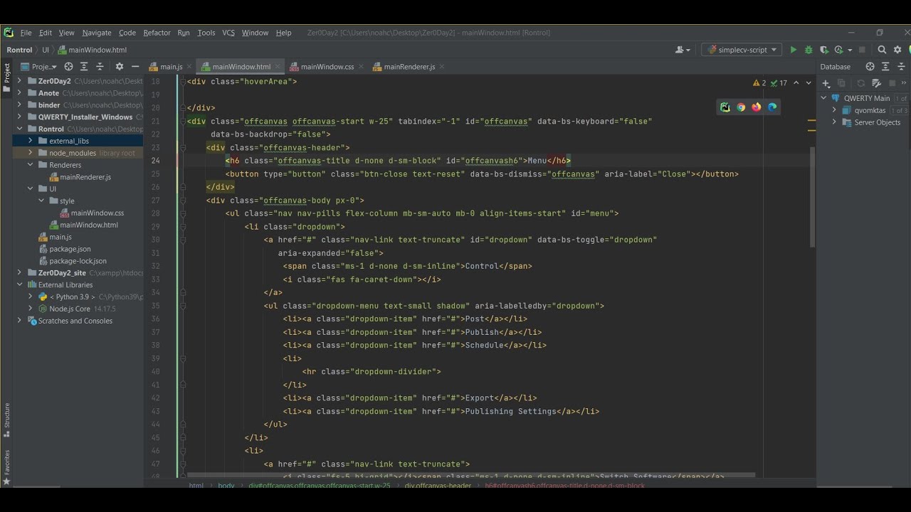Expand the qvomktas database node
911x512 pixels.
click(834, 110)
